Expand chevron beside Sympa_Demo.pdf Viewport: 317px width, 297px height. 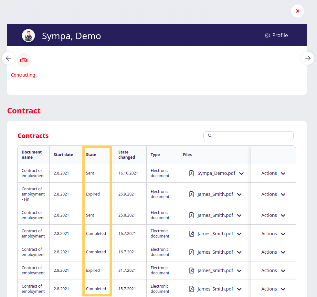(x=241, y=174)
